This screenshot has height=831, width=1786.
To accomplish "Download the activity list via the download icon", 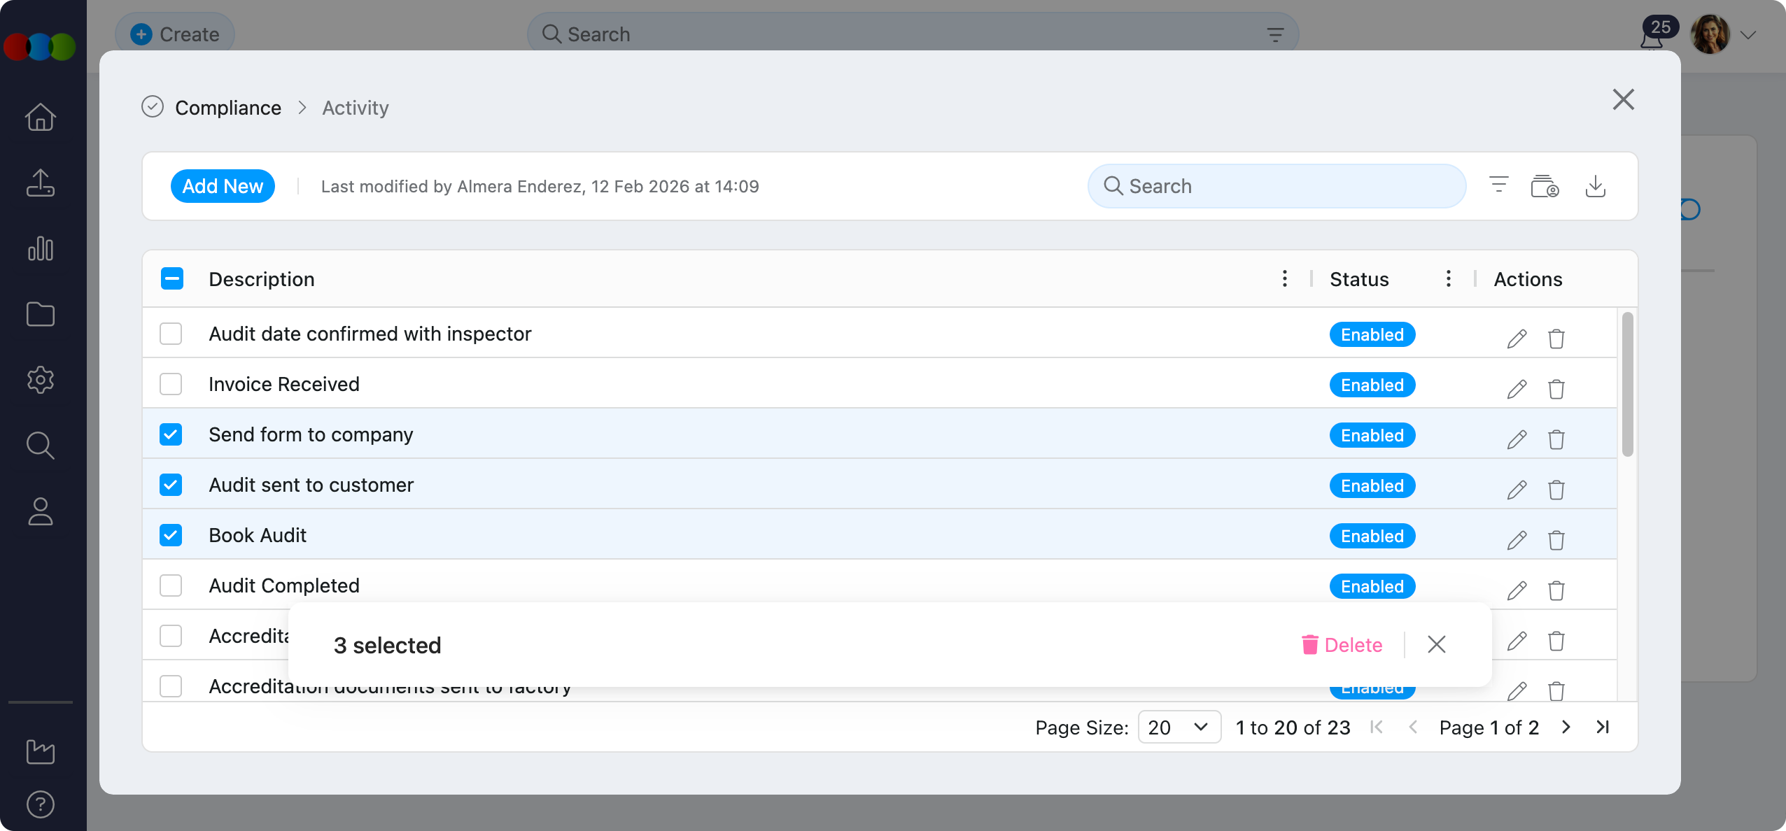I will 1596,185.
